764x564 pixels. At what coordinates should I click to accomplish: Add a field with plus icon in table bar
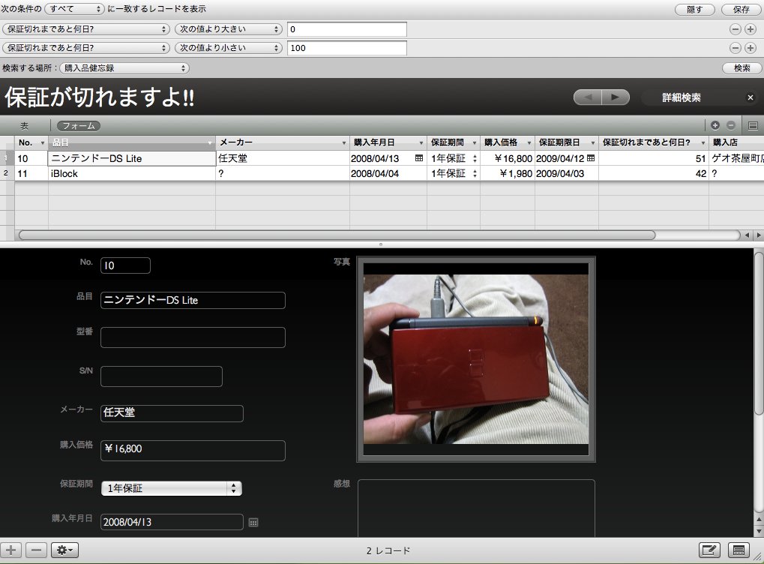pos(715,125)
